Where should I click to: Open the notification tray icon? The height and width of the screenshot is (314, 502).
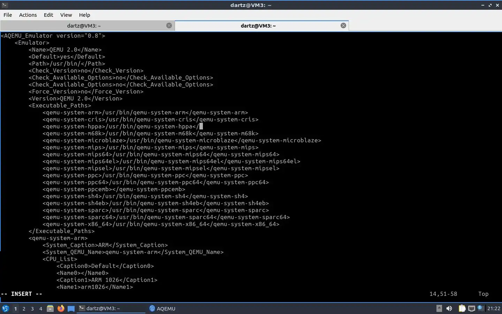(x=481, y=308)
